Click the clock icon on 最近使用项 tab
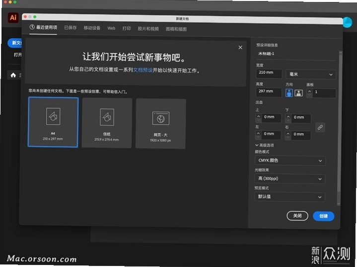Screen dimensions: 357x267 point(32,27)
